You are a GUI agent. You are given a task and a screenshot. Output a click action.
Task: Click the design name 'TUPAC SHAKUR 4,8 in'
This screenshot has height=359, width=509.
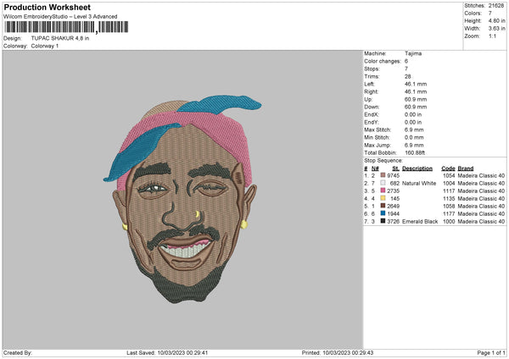(x=60, y=38)
